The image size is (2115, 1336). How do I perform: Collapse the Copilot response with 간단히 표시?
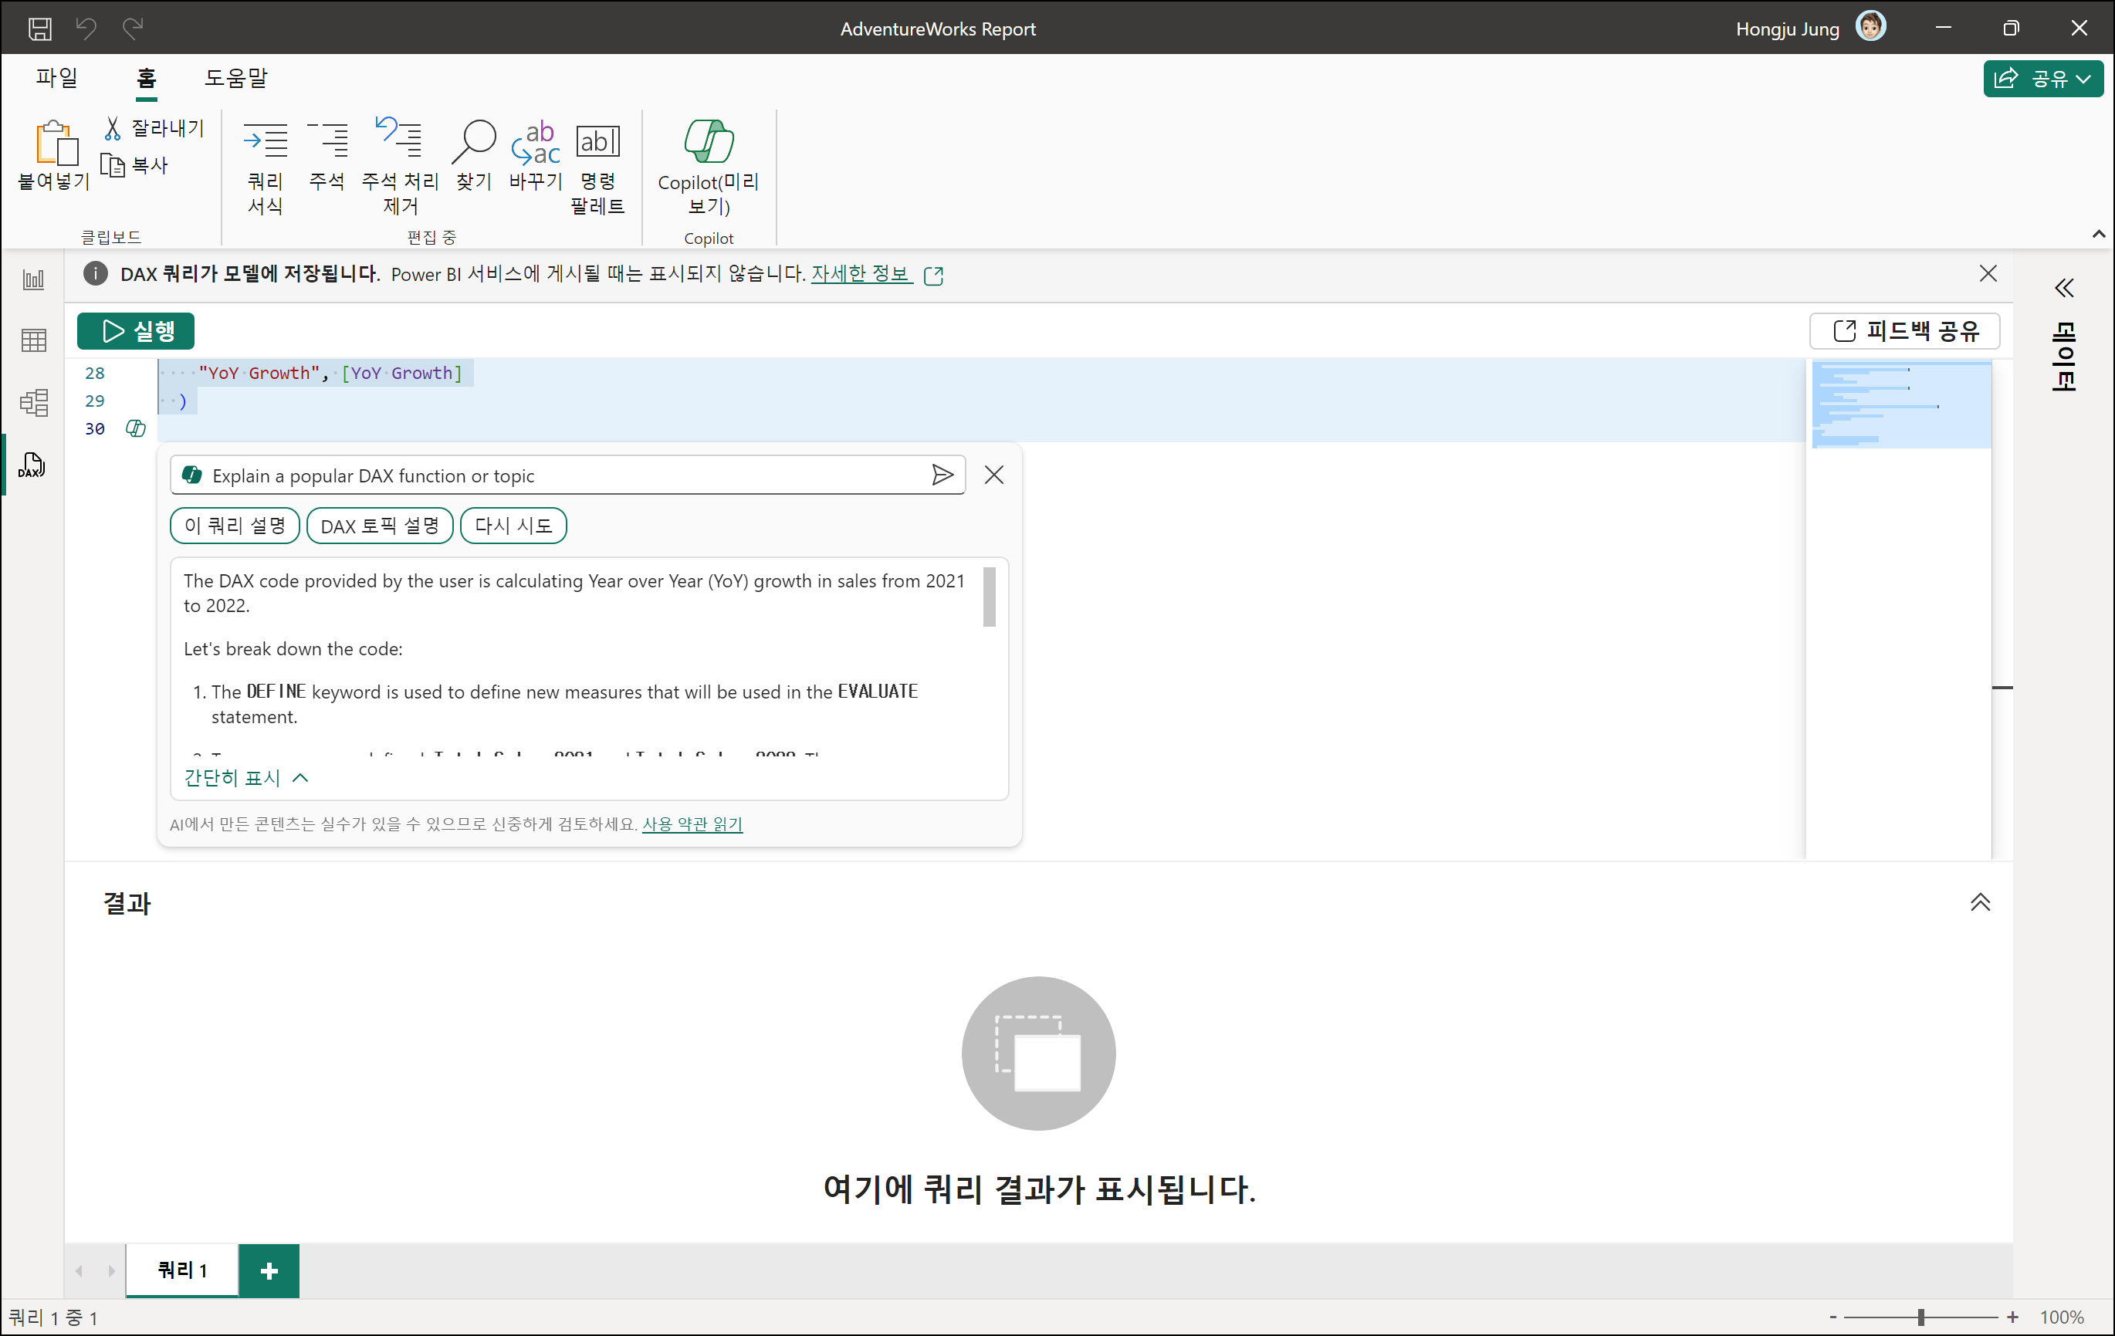246,778
